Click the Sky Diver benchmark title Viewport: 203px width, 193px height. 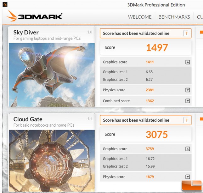pyautogui.click(x=26, y=33)
